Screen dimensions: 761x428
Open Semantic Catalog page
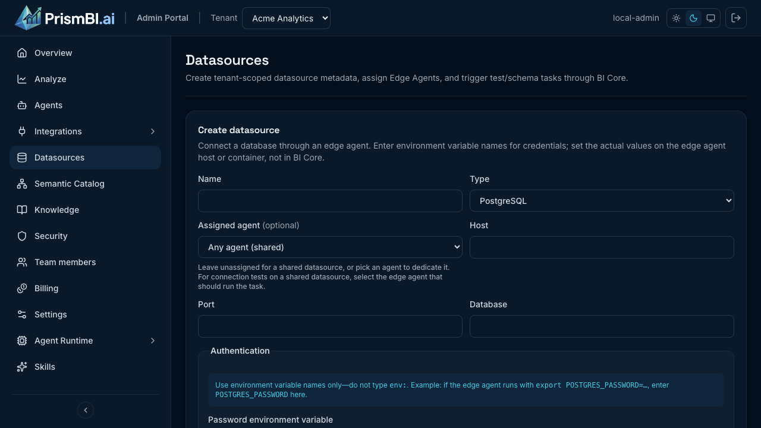[x=85, y=184]
